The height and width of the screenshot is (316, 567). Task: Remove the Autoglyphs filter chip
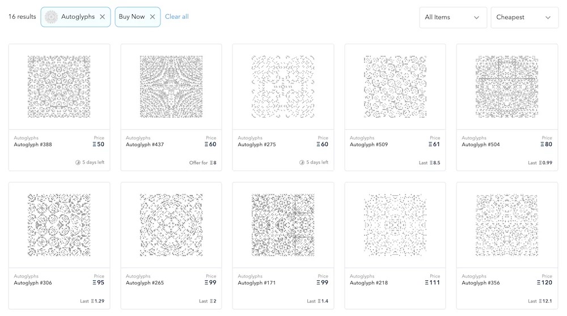click(102, 17)
